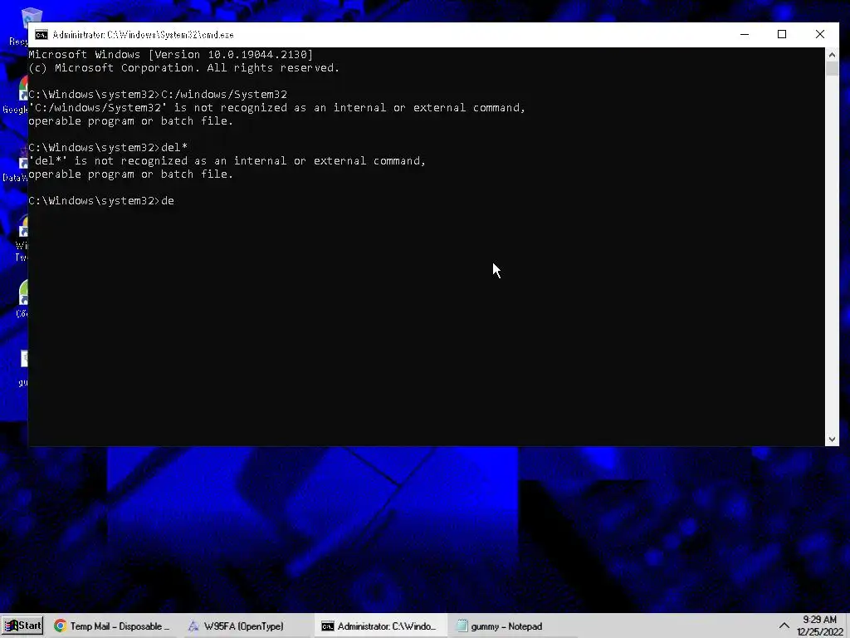The height and width of the screenshot is (638, 850).
Task: Open the W95FA (OpenType) font window
Action: click(243, 626)
